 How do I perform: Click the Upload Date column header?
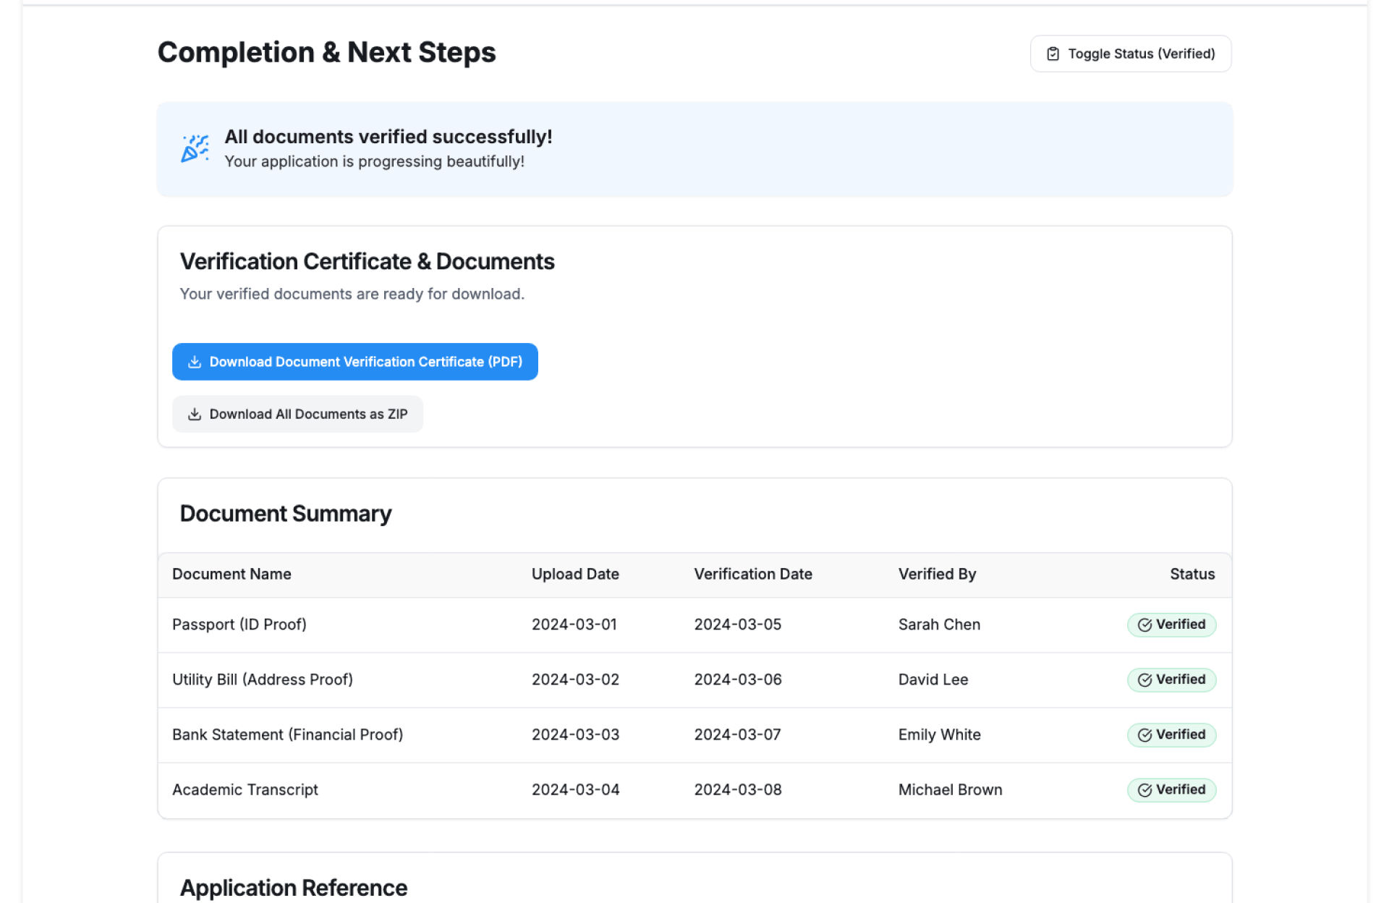tap(575, 574)
